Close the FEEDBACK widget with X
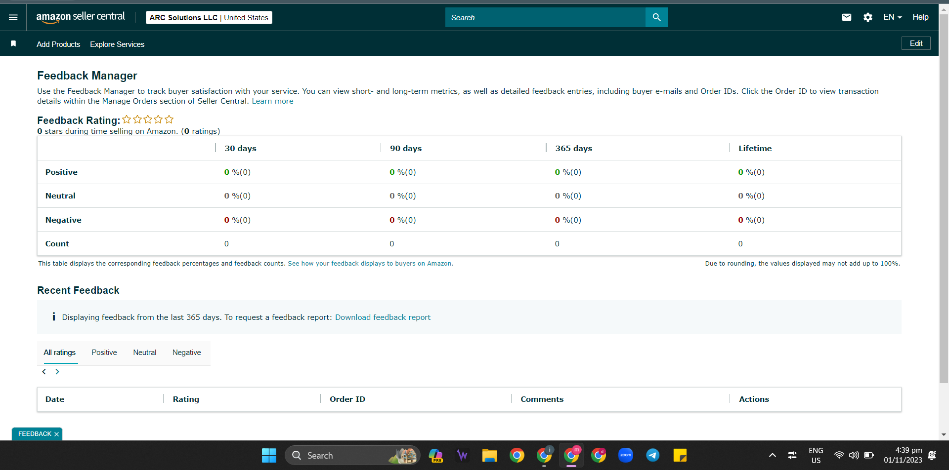 click(57, 434)
